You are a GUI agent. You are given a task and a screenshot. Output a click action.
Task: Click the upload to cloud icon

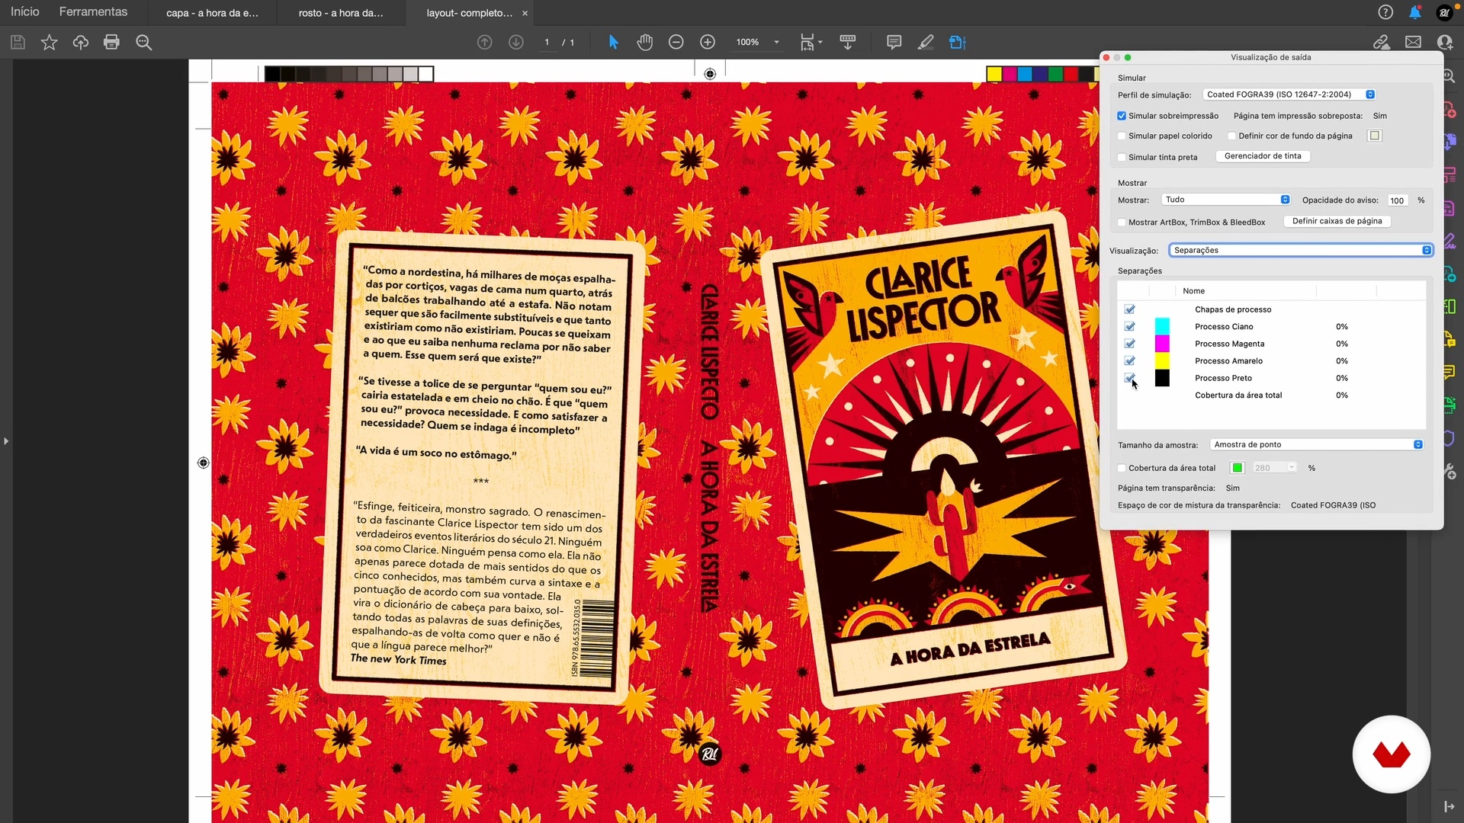pyautogui.click(x=80, y=43)
